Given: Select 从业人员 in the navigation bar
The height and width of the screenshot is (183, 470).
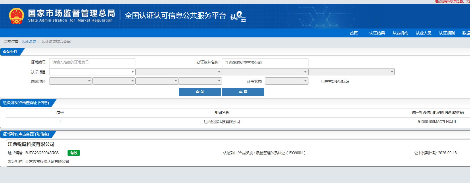Looking at the screenshot, I should (424, 33).
